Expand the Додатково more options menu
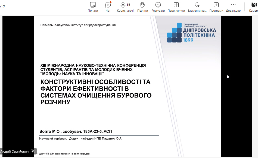The height and width of the screenshot is (158, 258). coord(233,5)
